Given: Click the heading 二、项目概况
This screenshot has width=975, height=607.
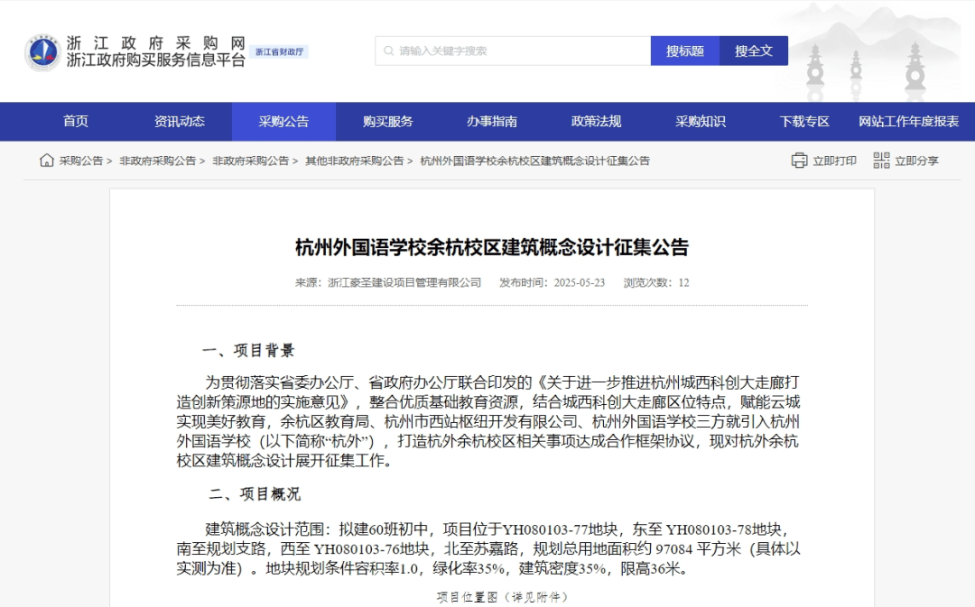Looking at the screenshot, I should coord(255,494).
